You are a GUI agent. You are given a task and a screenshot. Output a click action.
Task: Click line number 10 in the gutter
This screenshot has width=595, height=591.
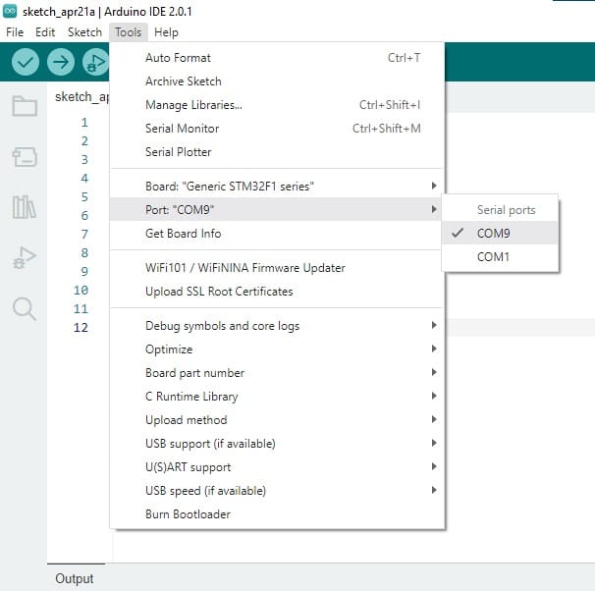tap(81, 290)
